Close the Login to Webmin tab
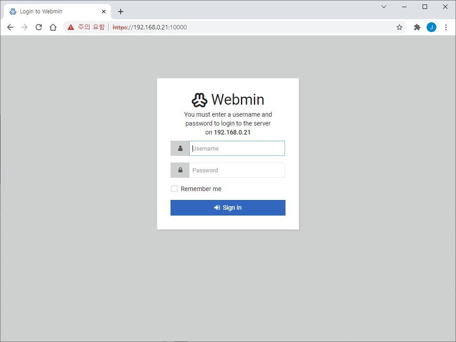Image resolution: width=456 pixels, height=342 pixels. tap(104, 12)
